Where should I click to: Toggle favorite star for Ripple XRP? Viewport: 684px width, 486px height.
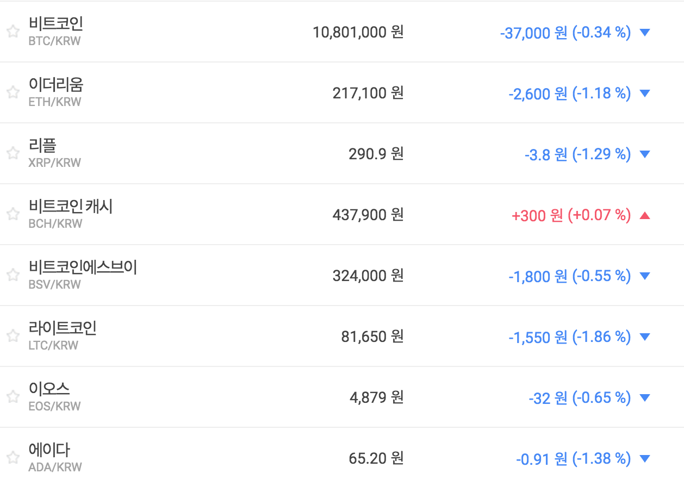(13, 153)
